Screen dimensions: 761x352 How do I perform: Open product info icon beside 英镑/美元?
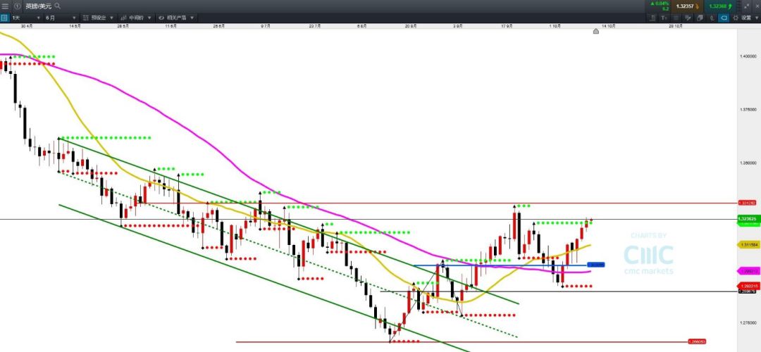[17, 6]
